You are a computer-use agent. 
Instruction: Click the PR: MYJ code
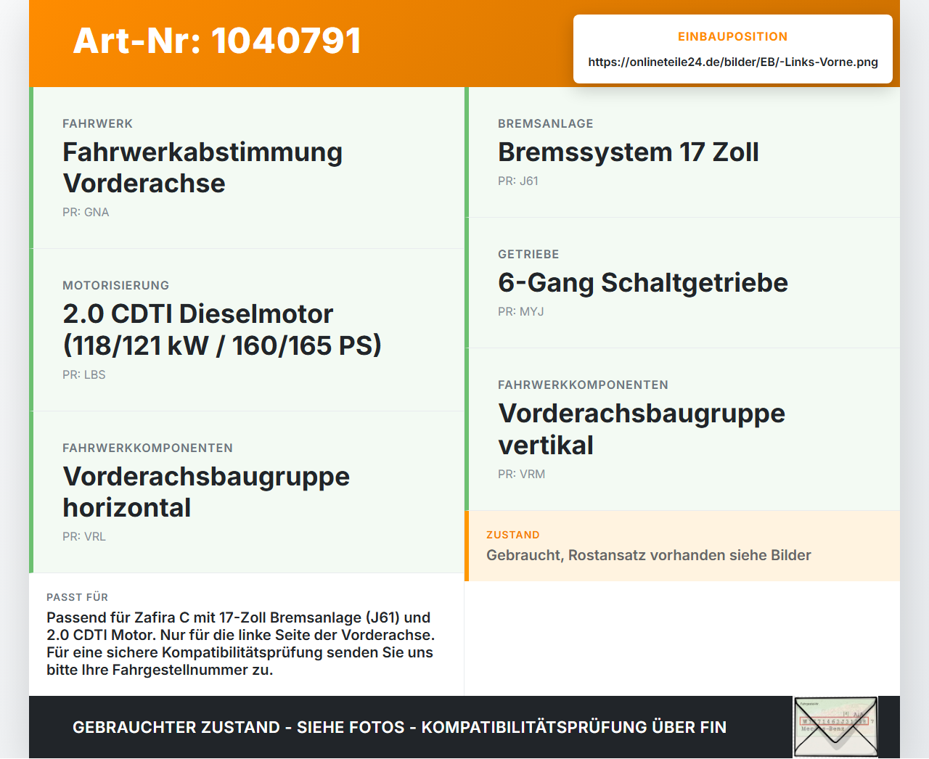pyautogui.click(x=521, y=311)
